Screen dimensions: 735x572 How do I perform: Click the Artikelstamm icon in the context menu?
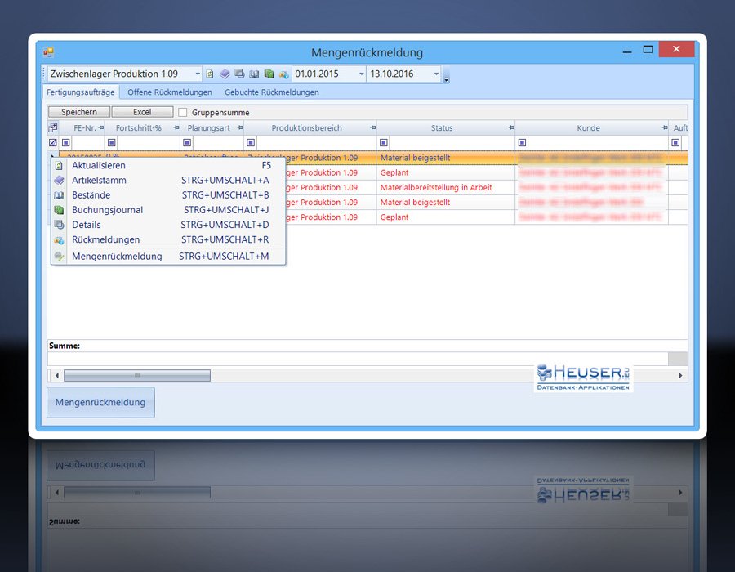pyautogui.click(x=59, y=180)
